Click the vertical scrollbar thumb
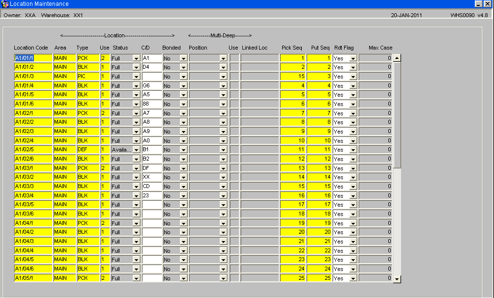The height and width of the screenshot is (298, 494). 397,115
